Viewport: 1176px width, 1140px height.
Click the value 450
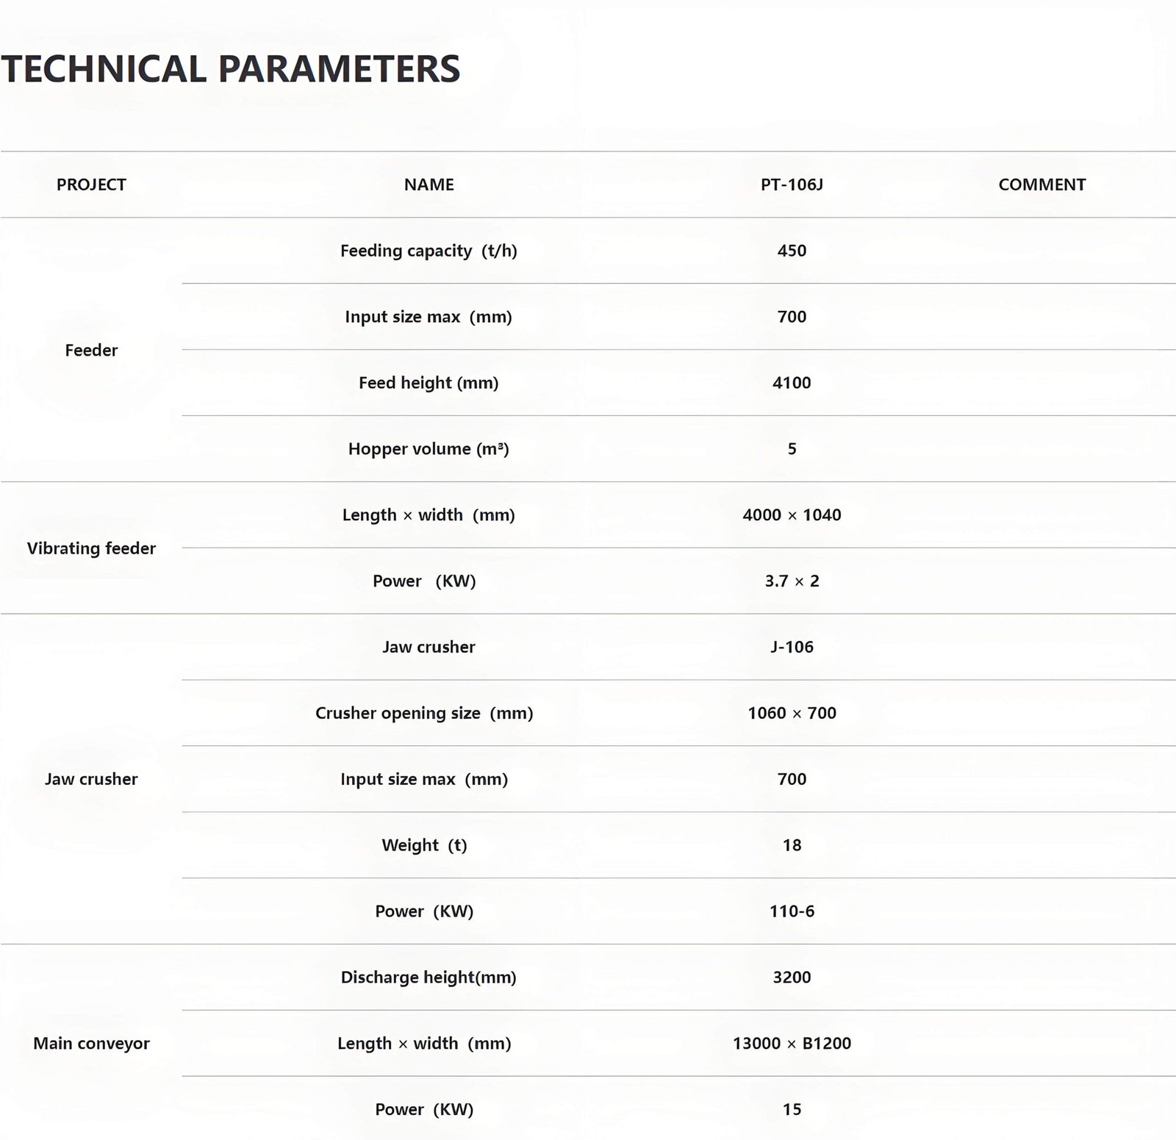(x=792, y=251)
